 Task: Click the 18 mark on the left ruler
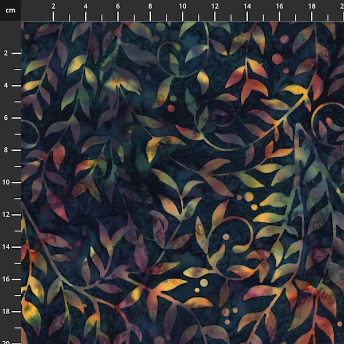(x=6, y=311)
